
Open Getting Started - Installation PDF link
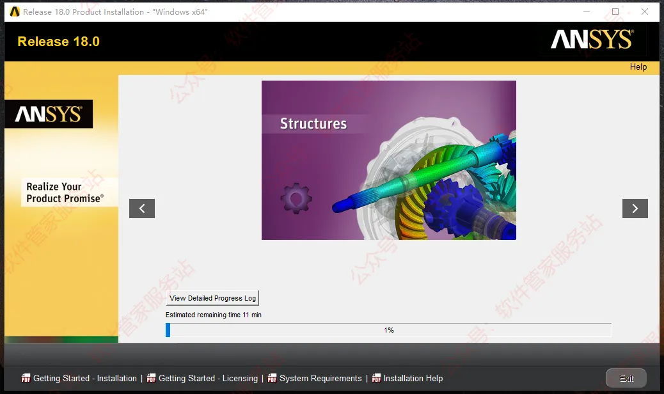pyautogui.click(x=84, y=379)
